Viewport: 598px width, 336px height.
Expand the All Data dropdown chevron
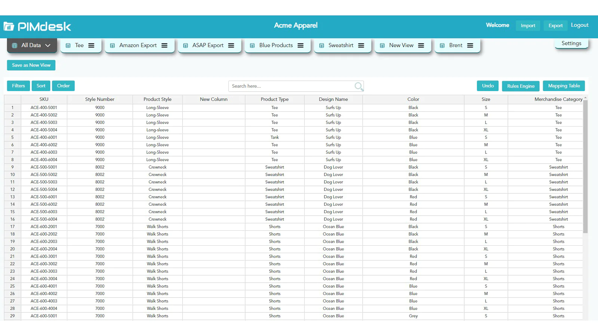click(48, 46)
